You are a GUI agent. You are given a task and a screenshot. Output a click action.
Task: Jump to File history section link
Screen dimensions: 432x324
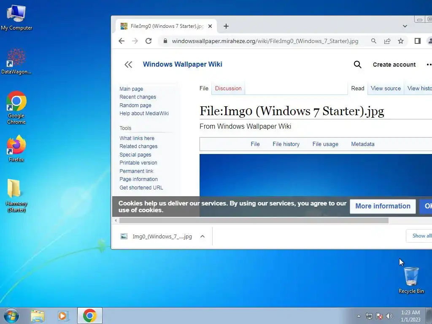click(286, 144)
